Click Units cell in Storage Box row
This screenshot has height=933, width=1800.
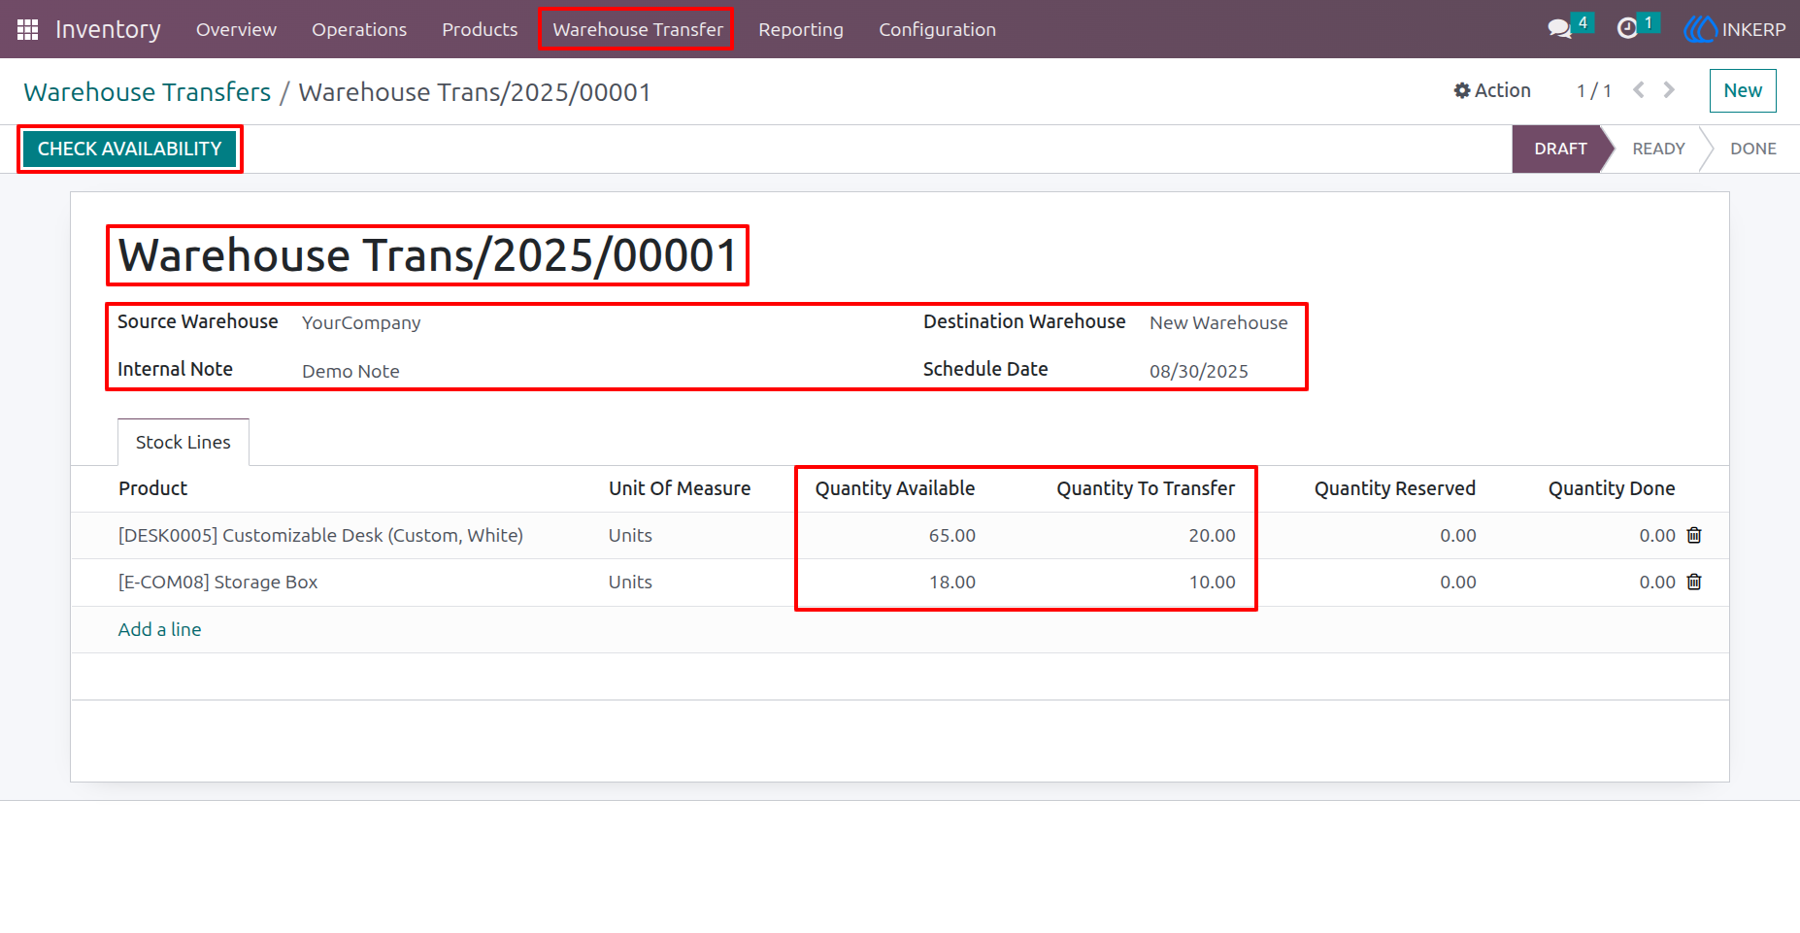click(x=630, y=582)
